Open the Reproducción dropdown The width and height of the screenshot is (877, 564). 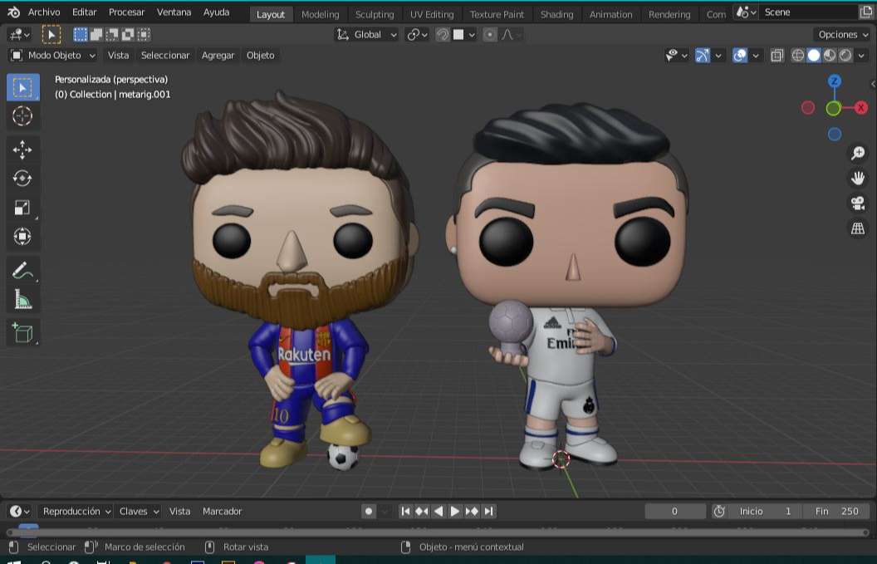(76, 512)
